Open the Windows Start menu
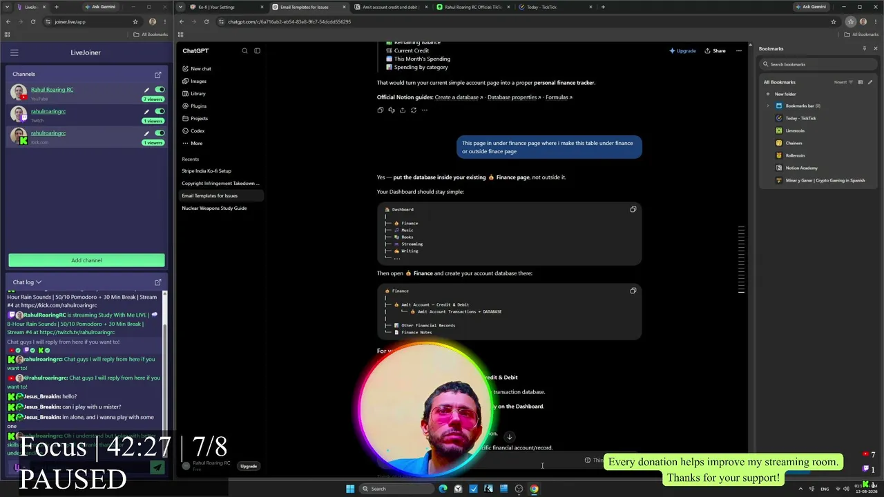This screenshot has width=884, height=497. pyautogui.click(x=350, y=489)
